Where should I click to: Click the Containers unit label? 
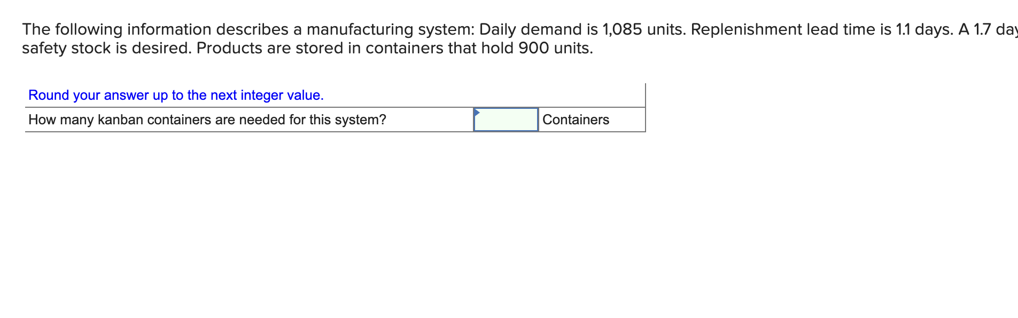(576, 120)
